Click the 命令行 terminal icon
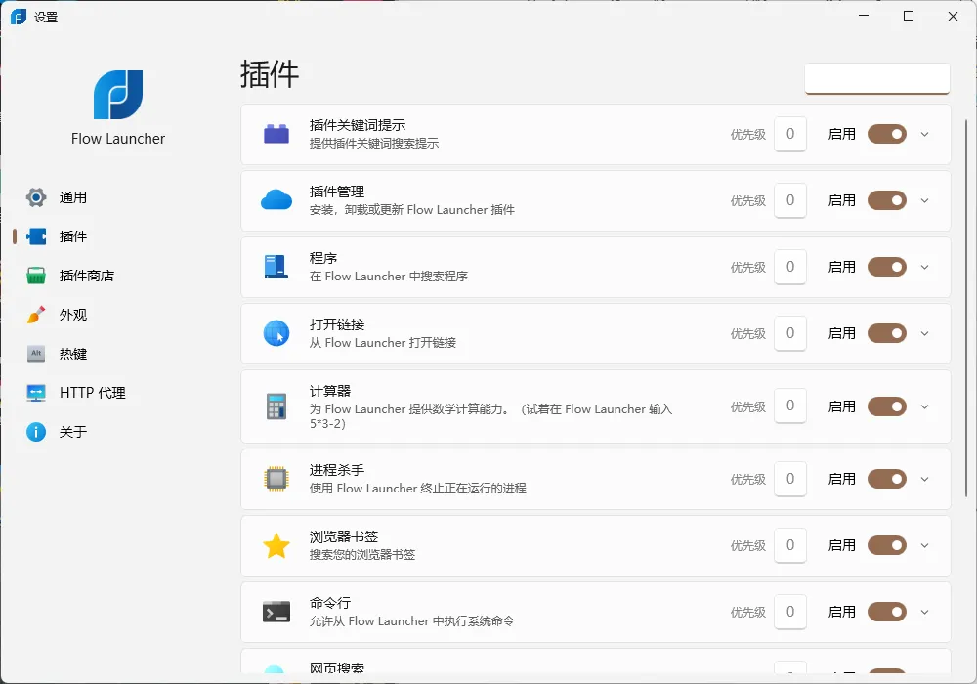This screenshot has height=684, width=977. click(x=276, y=612)
